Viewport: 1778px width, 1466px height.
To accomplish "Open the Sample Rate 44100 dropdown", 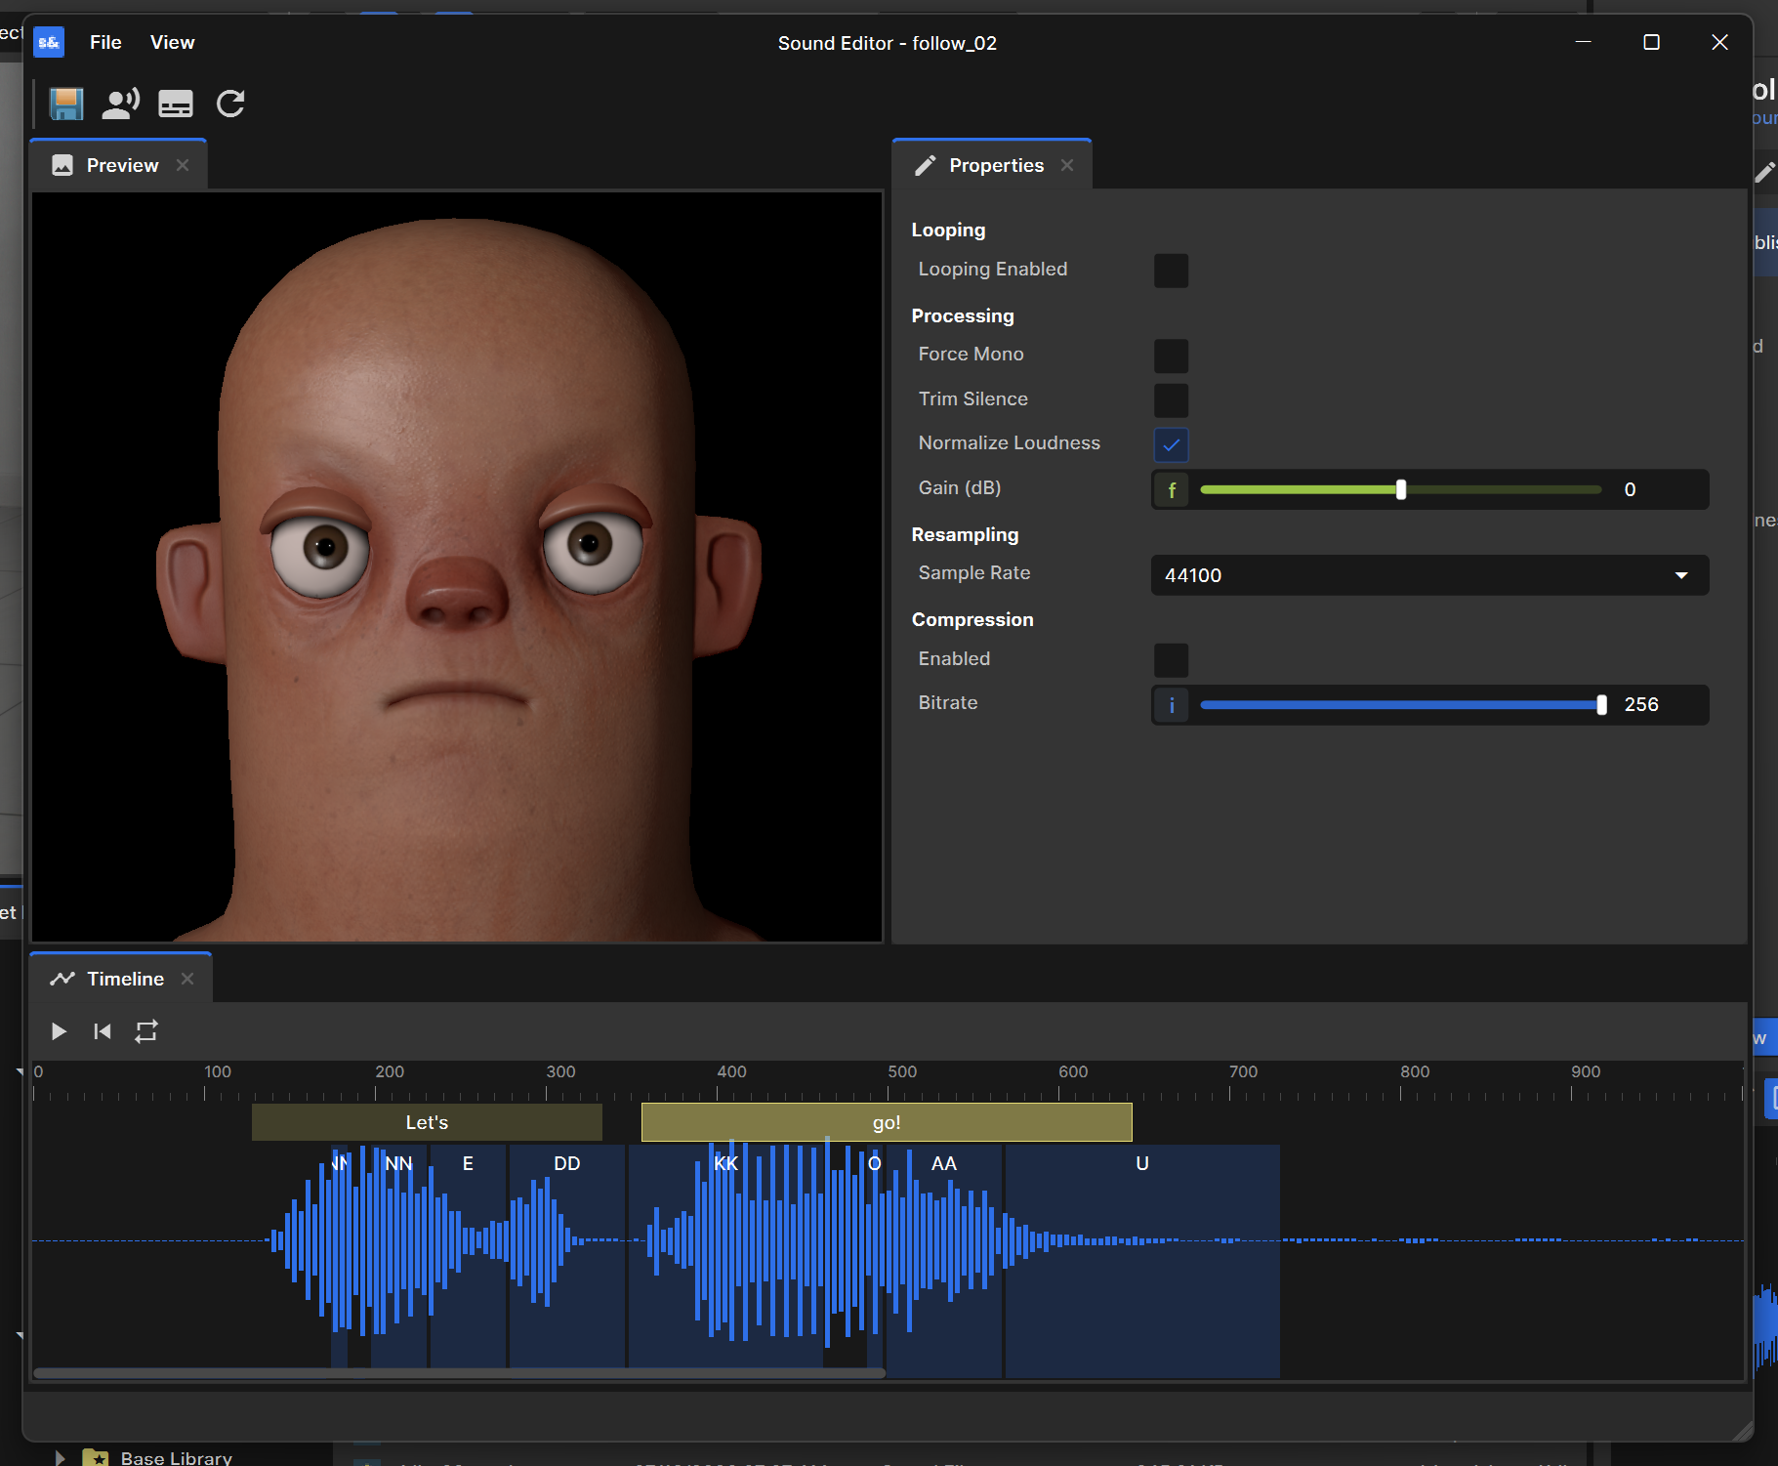I will [1429, 575].
